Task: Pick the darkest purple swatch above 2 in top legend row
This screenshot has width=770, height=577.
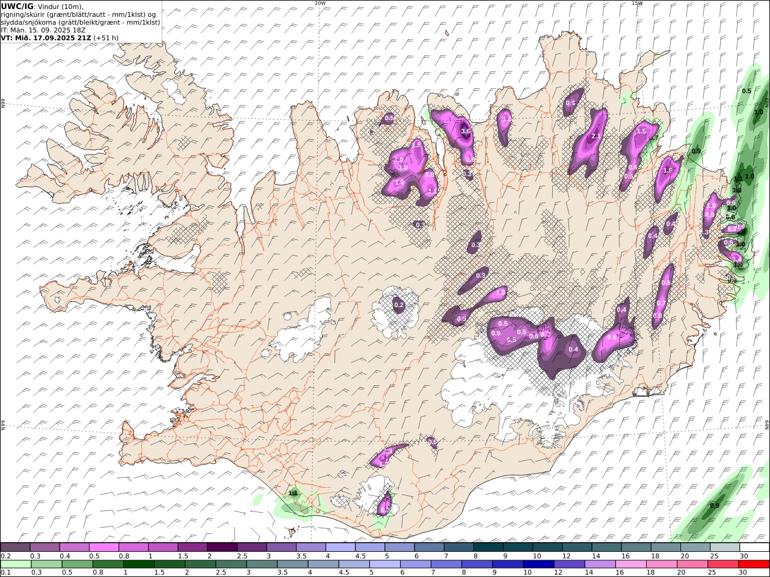Action: [221, 547]
